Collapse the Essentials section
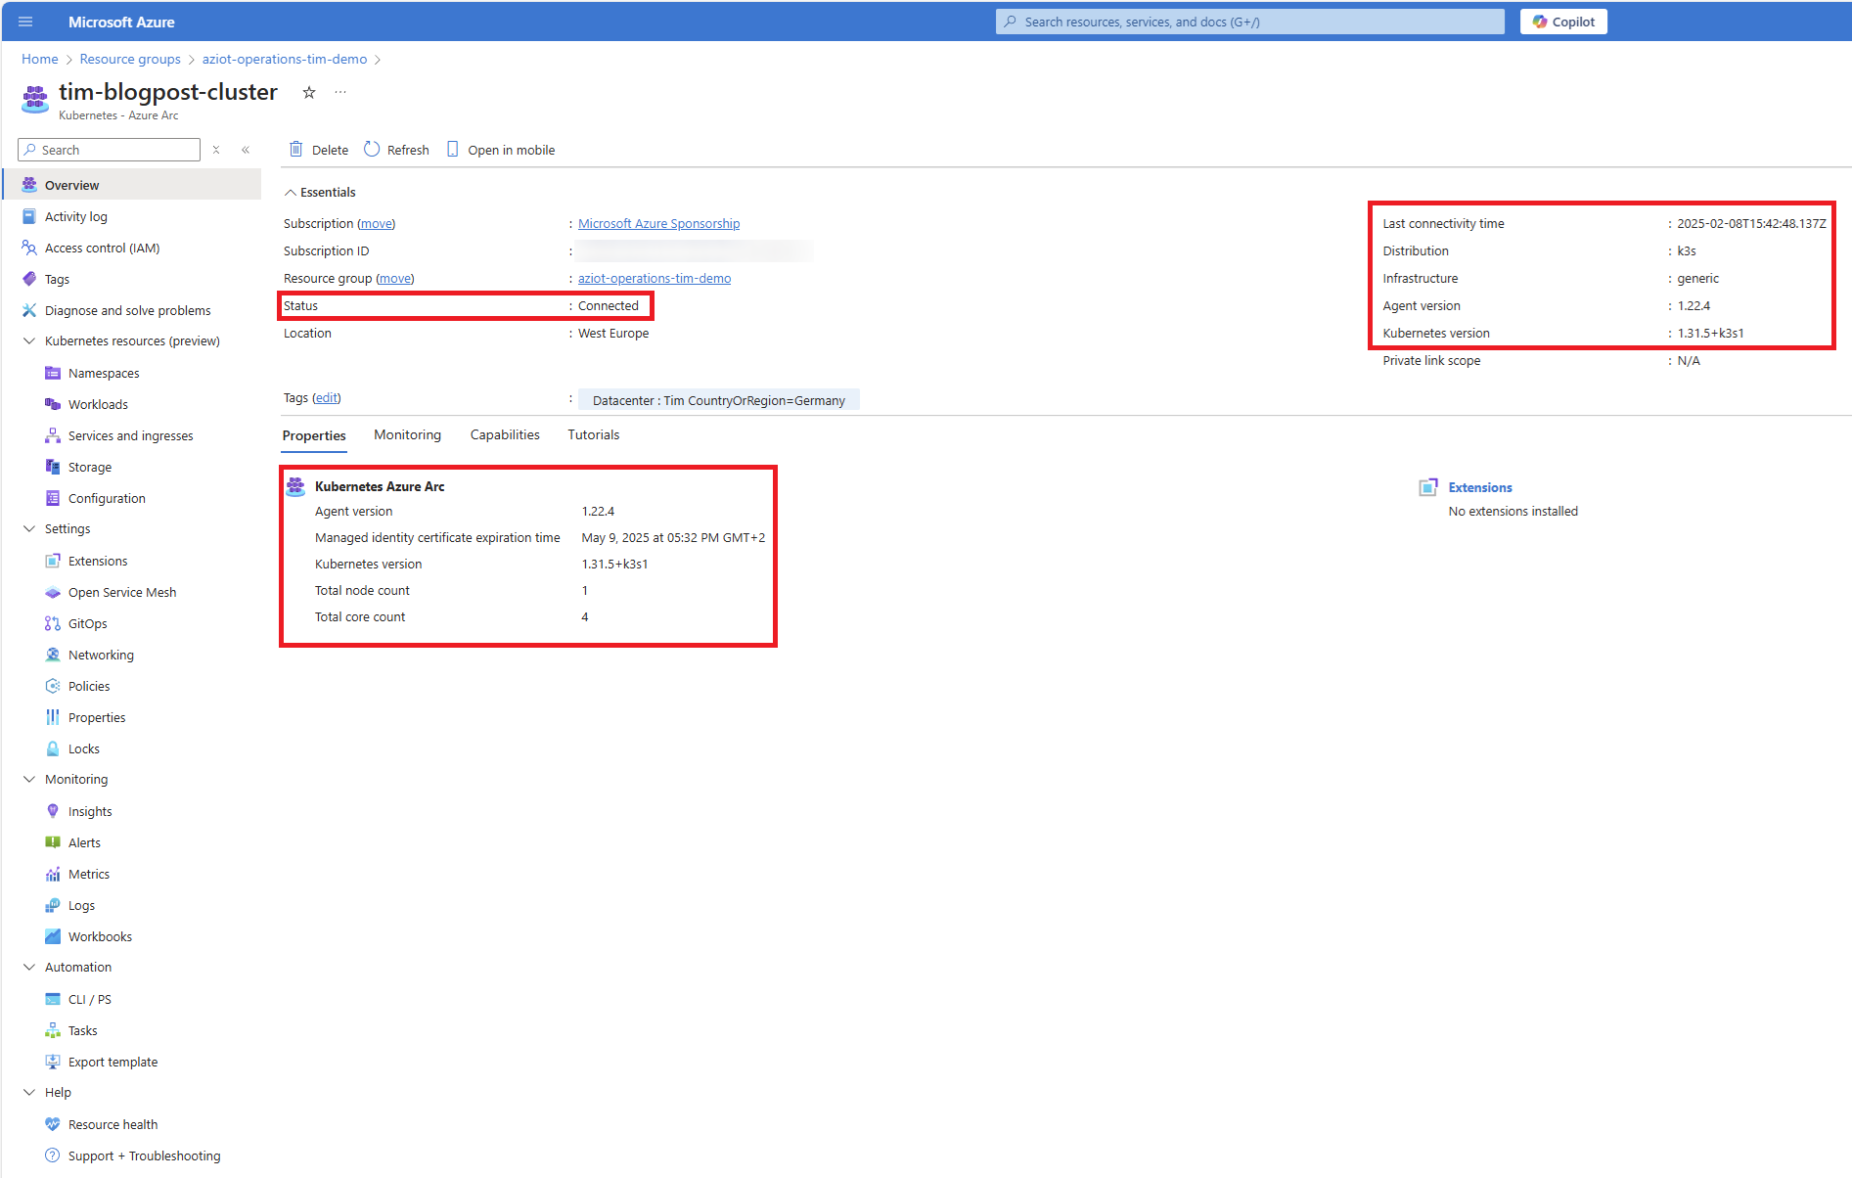Image resolution: width=1852 pixels, height=1178 pixels. pyautogui.click(x=291, y=193)
